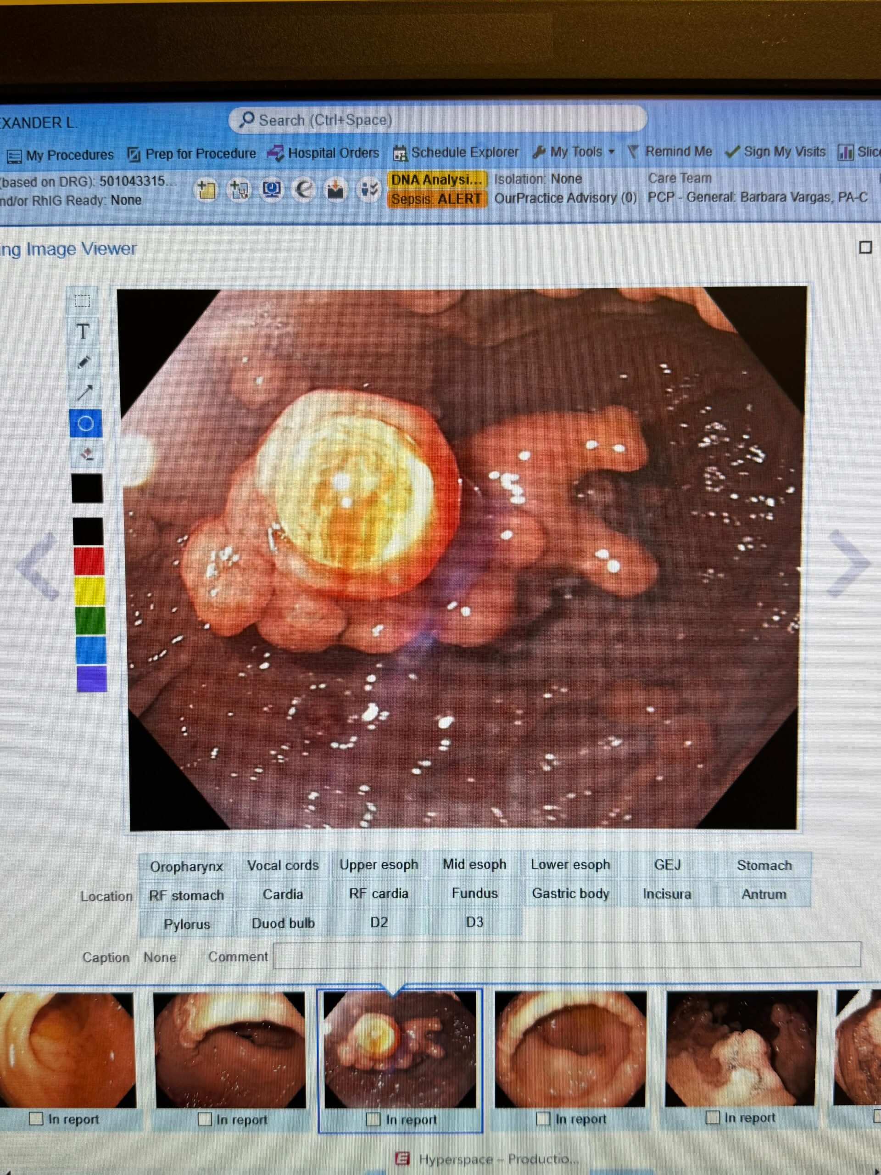Select Gastric body as the location
The image size is (881, 1175).
coord(570,895)
